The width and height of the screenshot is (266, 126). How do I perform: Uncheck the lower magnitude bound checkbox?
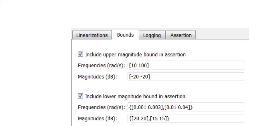click(80, 96)
